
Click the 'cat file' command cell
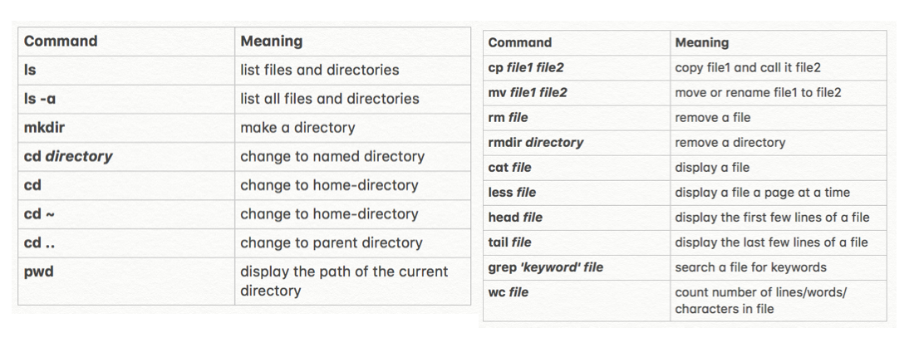tap(577, 168)
